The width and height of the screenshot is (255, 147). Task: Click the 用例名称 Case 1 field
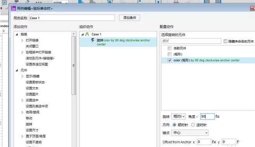(72, 18)
